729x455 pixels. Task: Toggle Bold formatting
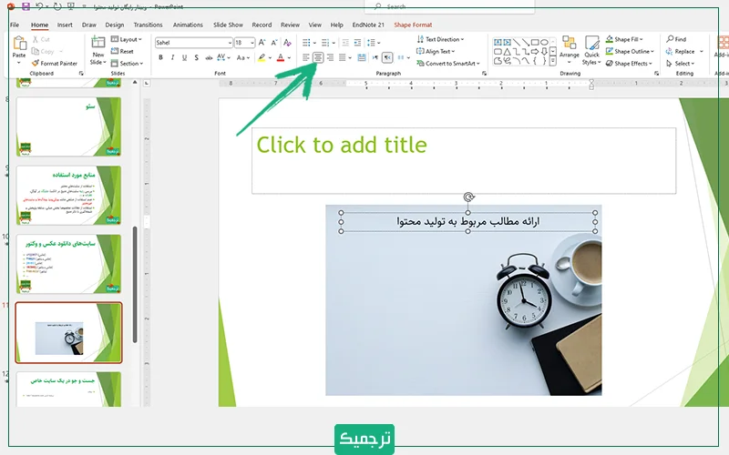[x=160, y=57]
